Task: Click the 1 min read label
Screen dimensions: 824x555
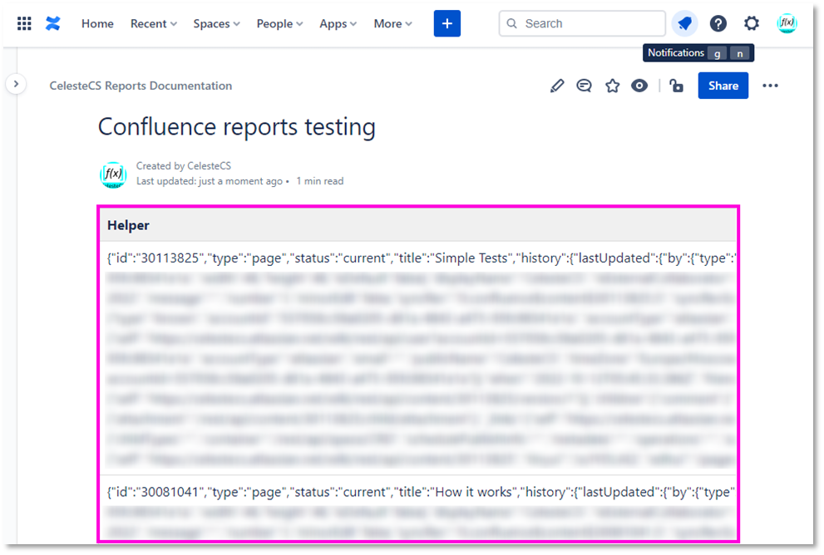Action: coord(319,181)
